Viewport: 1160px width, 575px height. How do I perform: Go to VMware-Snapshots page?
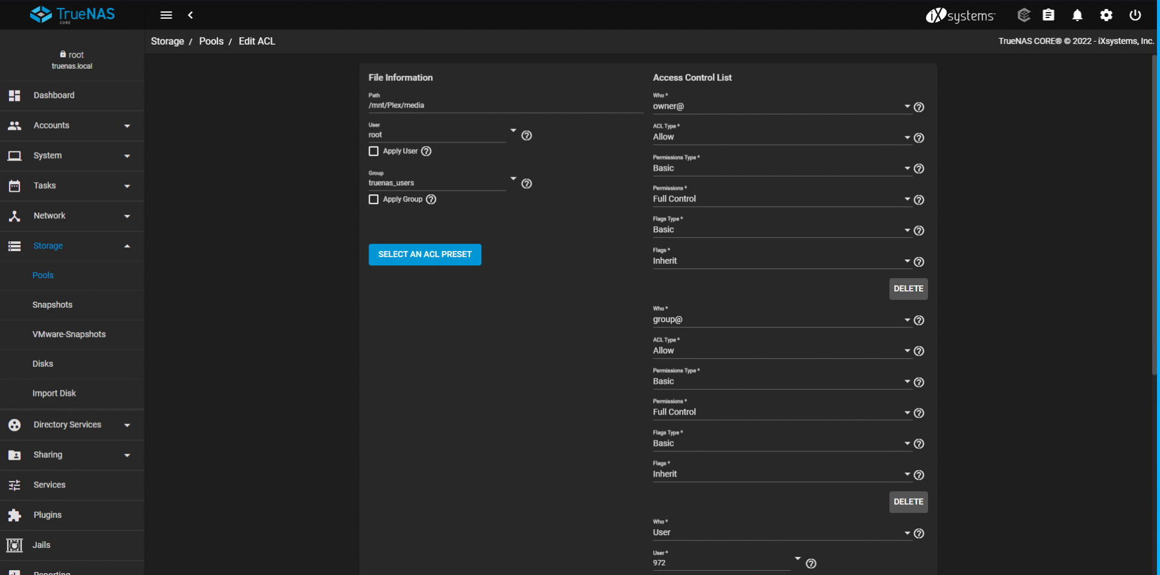[x=72, y=335]
